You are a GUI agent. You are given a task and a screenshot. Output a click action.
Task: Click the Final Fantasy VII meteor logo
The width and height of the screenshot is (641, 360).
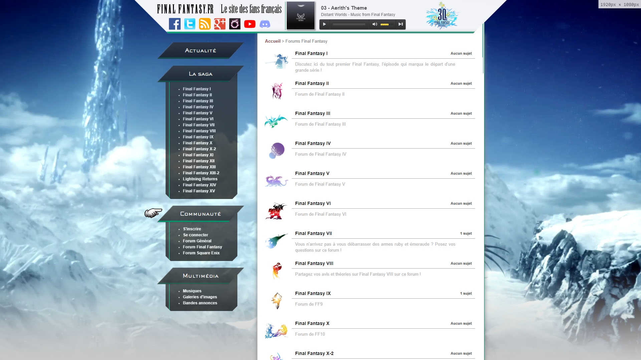276,241
